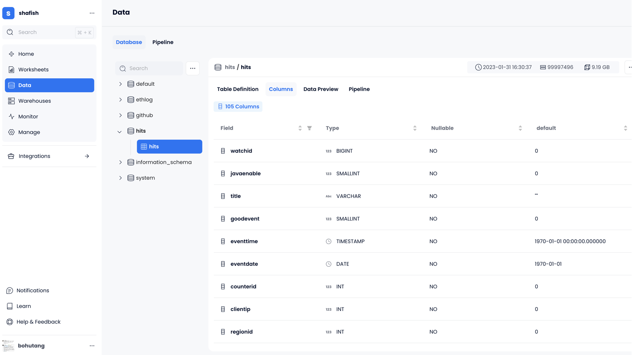This screenshot has height=355, width=632.
Task: Expand the information_schema database
Action: [x=120, y=162]
